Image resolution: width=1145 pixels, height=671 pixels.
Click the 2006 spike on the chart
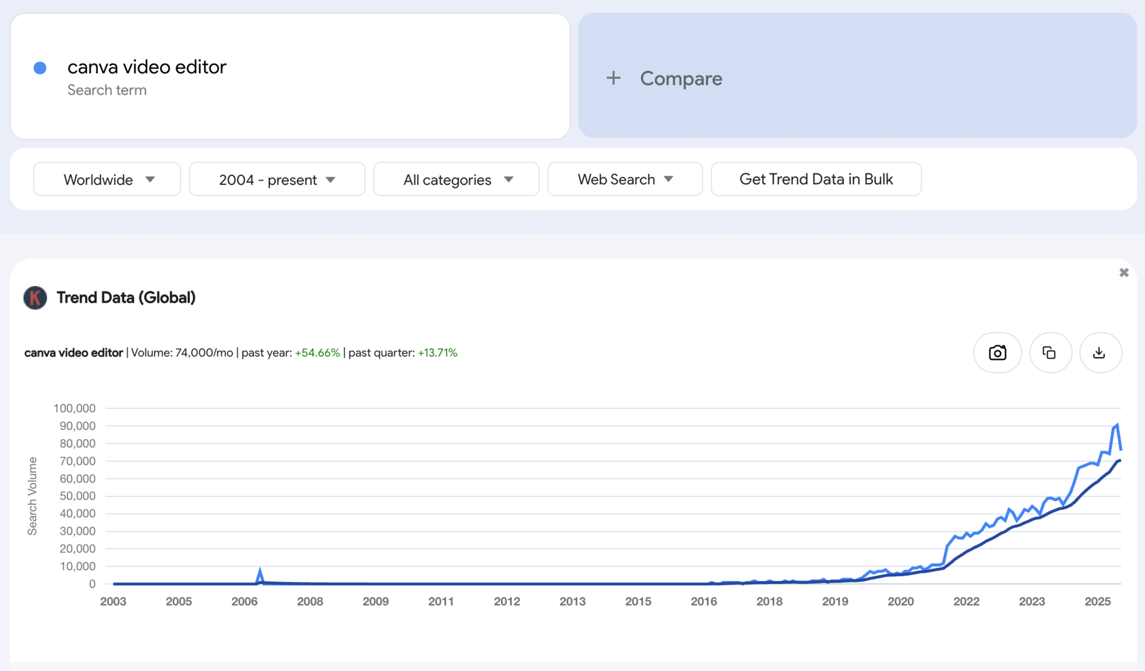(260, 571)
